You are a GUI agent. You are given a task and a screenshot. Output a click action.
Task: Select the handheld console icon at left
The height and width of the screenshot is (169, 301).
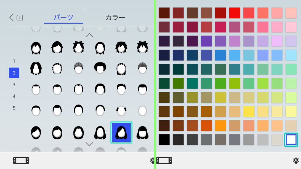21,160
